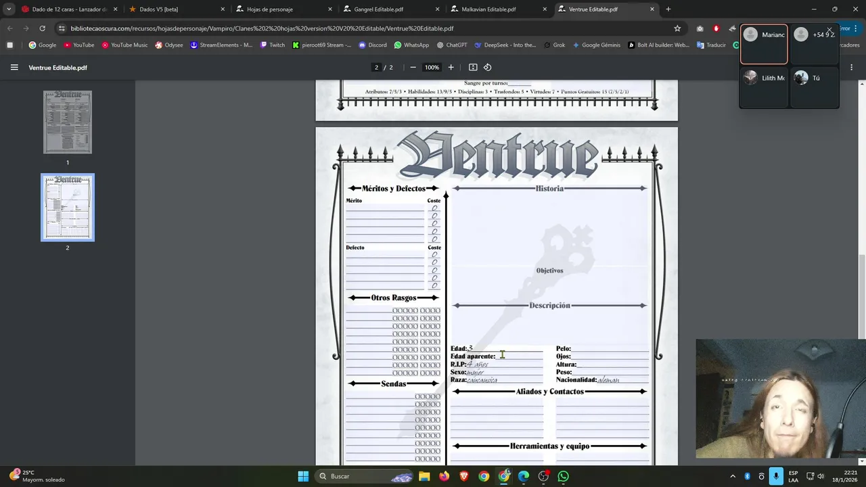View site information next to the URL
This screenshot has width=866, height=487.
pyautogui.click(x=62, y=28)
